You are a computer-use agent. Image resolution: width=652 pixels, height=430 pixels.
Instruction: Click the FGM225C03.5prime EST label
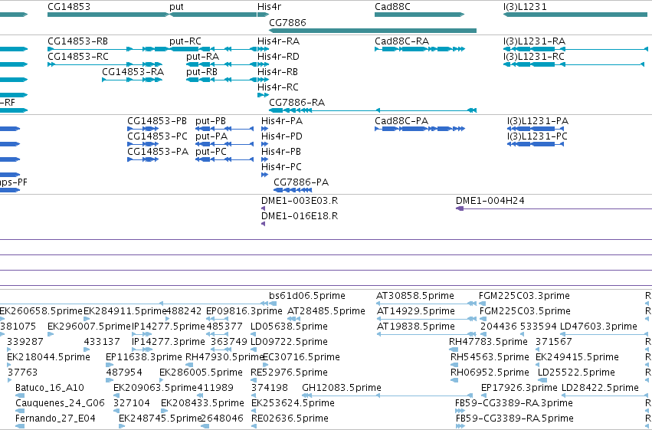coord(525,311)
